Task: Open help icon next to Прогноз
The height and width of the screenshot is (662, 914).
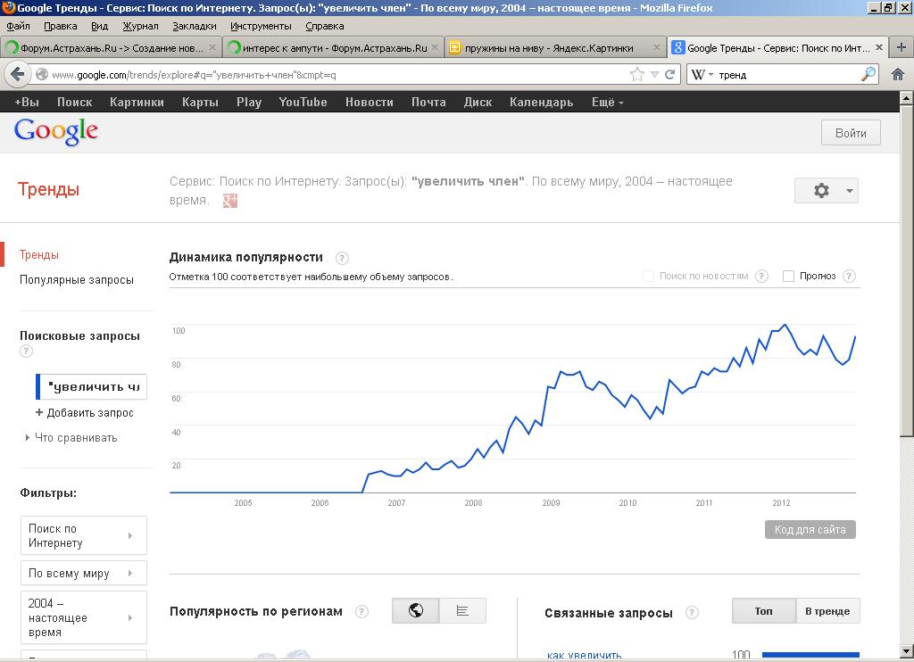Action: pos(850,277)
